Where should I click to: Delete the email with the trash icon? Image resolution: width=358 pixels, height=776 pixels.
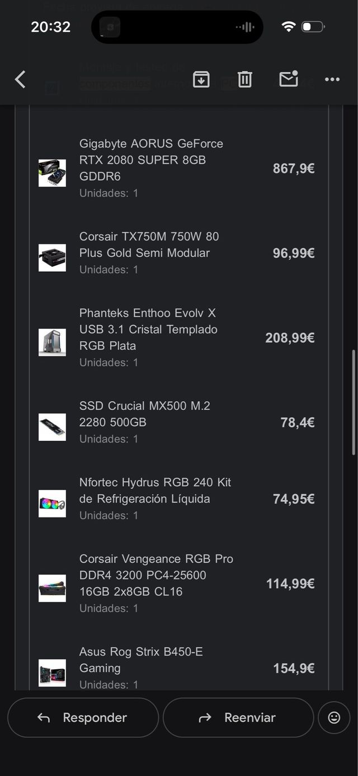(244, 79)
